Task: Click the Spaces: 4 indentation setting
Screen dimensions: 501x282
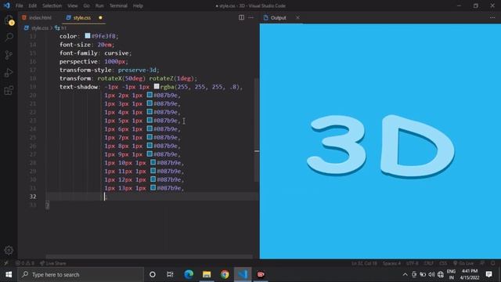Action: pos(391,263)
